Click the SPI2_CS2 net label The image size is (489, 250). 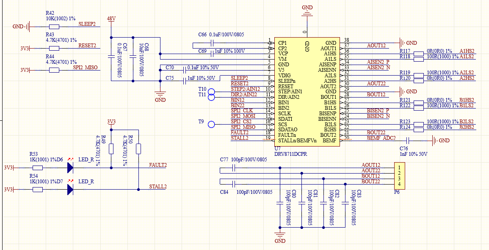tap(242, 122)
